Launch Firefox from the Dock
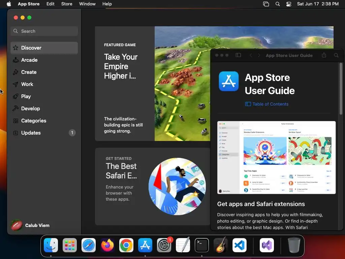The image size is (345, 259). 107,245
